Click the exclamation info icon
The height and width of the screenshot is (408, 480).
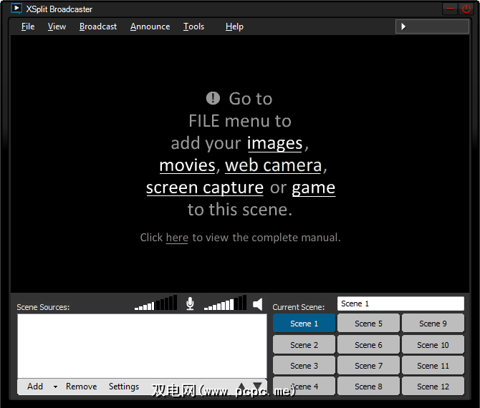[213, 98]
